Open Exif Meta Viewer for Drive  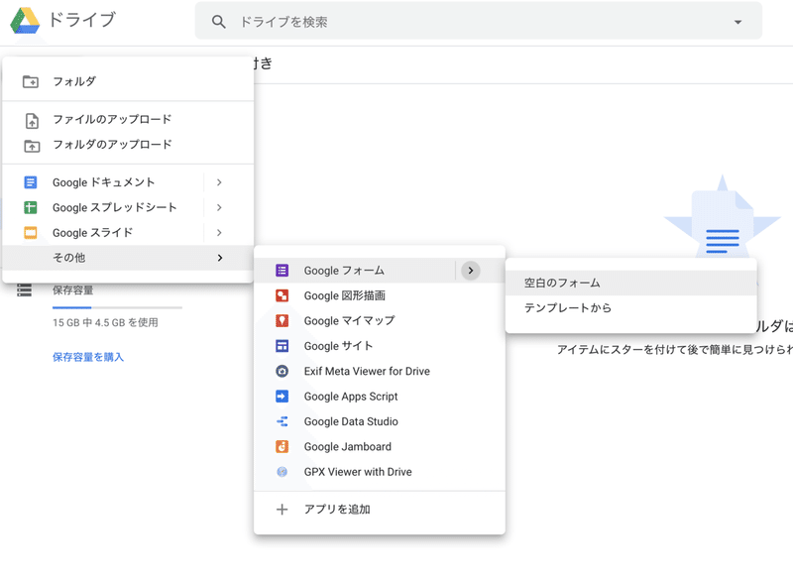click(x=283, y=371)
